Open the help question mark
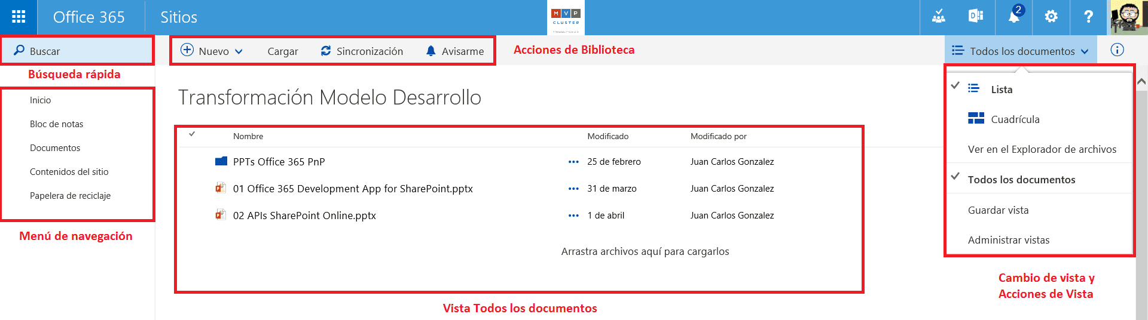This screenshot has height=320, width=1148. pyautogui.click(x=1089, y=17)
